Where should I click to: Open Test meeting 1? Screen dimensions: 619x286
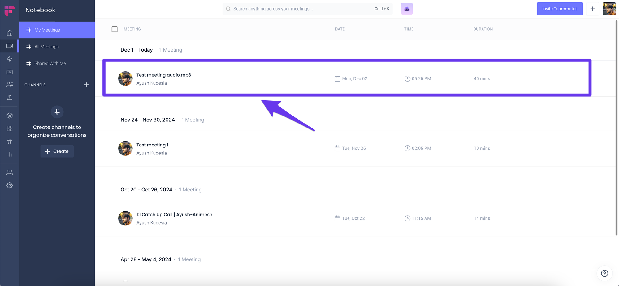[152, 145]
